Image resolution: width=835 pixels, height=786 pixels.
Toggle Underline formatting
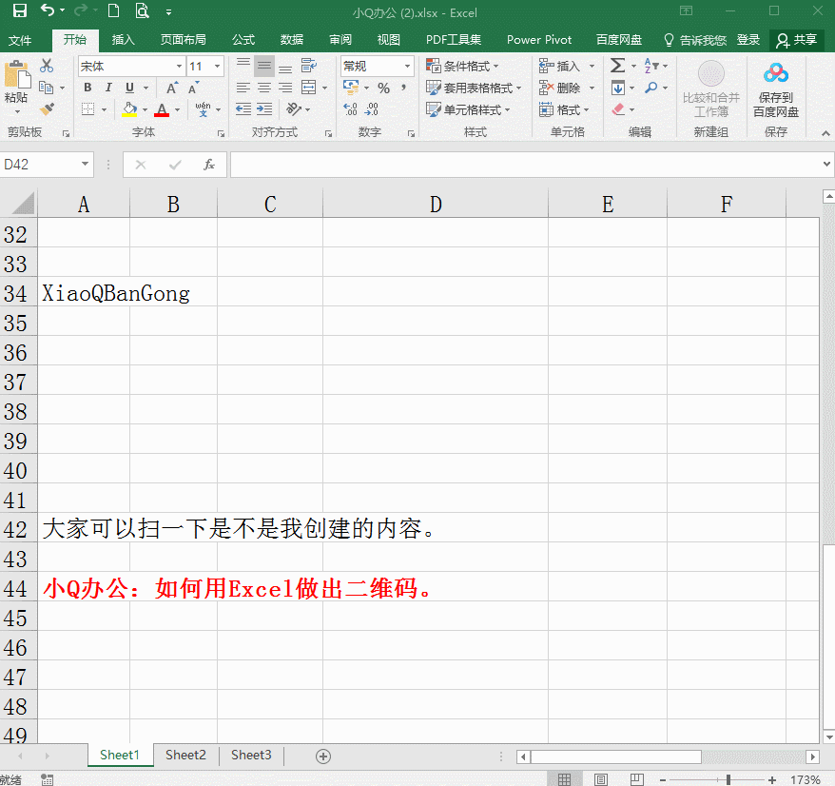(x=129, y=88)
